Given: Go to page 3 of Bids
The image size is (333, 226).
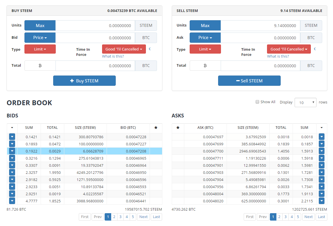Looking at the screenshot, I should [120, 217].
